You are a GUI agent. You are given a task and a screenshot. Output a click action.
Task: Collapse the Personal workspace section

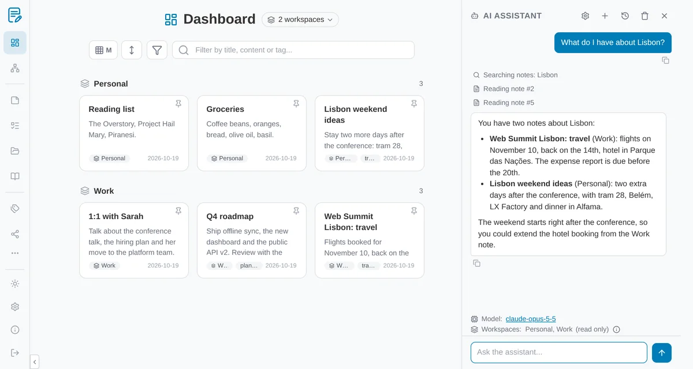pos(104,84)
